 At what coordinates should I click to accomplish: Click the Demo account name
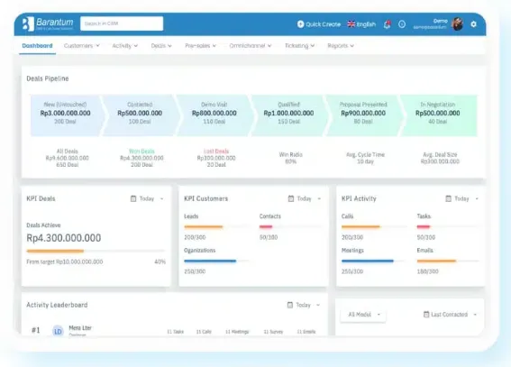coord(441,21)
